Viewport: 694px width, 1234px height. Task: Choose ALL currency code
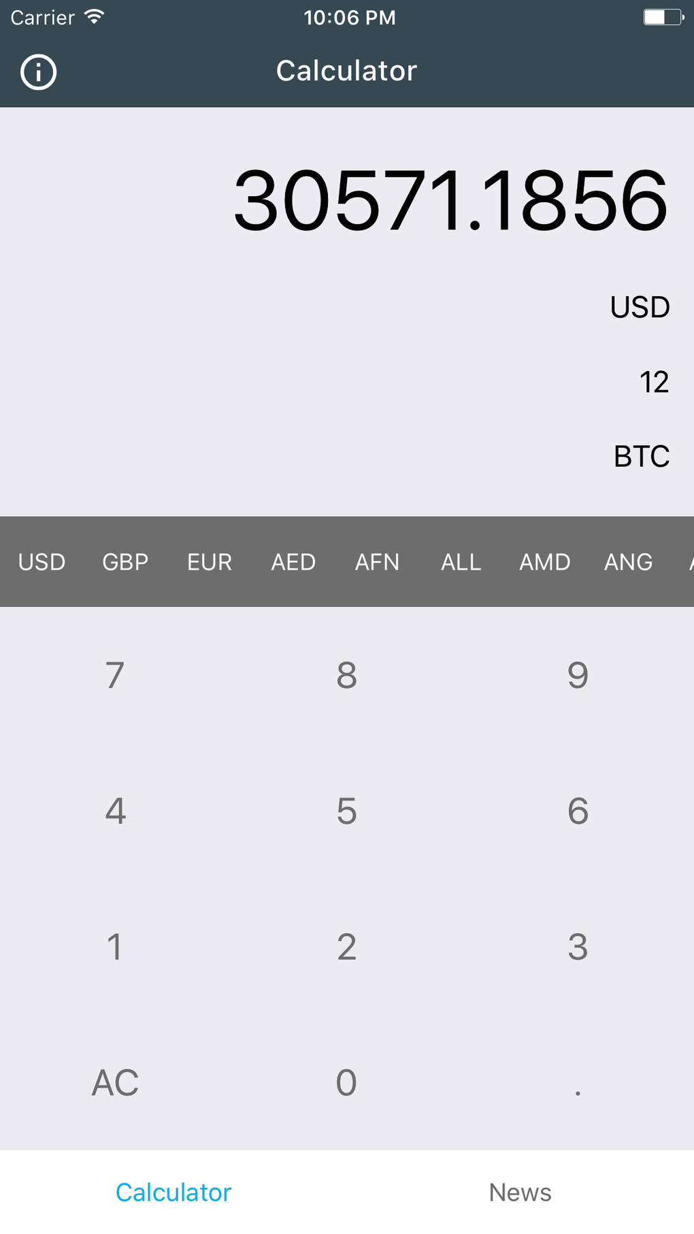[461, 562]
